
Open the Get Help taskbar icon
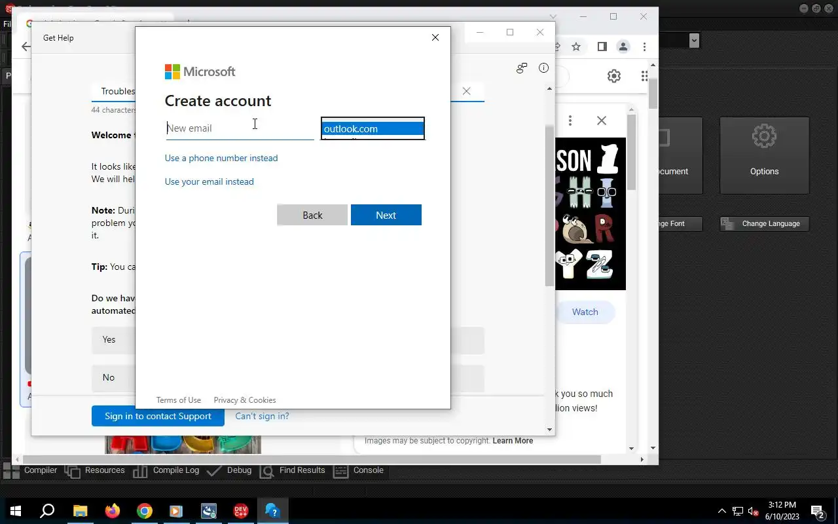pos(272,511)
